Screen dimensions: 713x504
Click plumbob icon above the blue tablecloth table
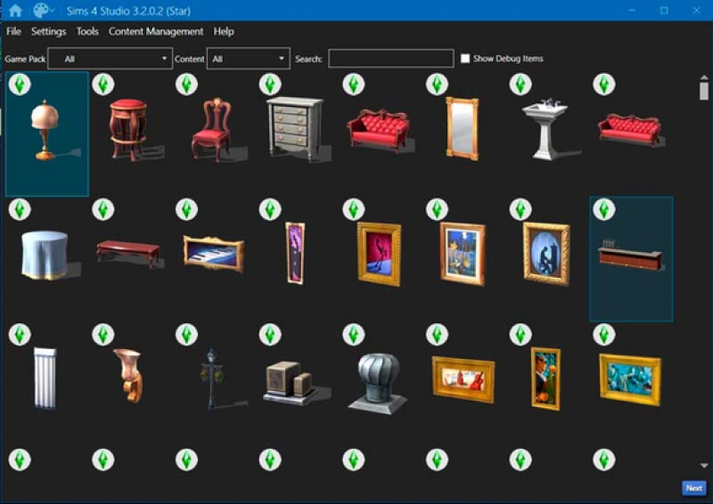[x=20, y=209]
